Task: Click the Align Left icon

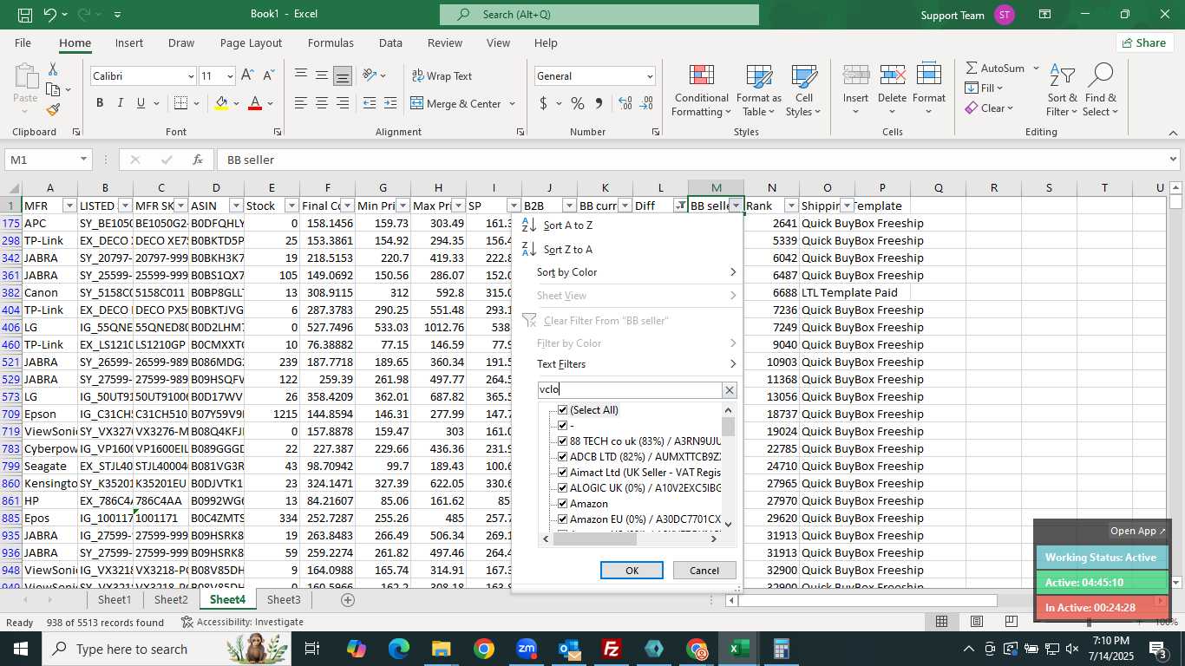Action: click(x=301, y=103)
